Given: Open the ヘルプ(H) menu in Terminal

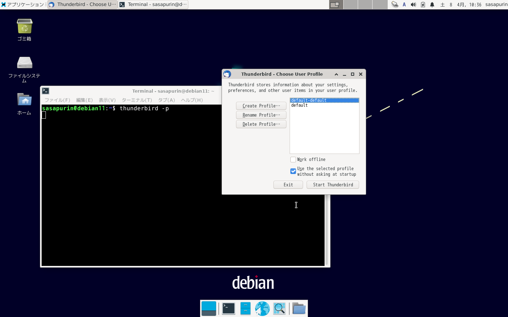Looking at the screenshot, I should [192, 100].
